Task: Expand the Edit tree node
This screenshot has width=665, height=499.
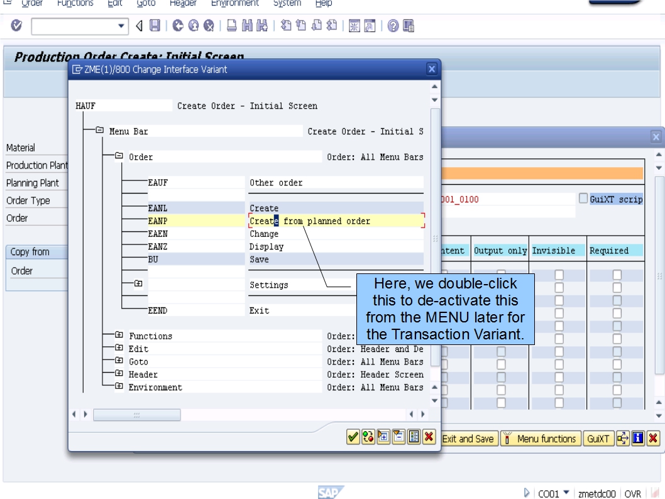Action: (119, 348)
